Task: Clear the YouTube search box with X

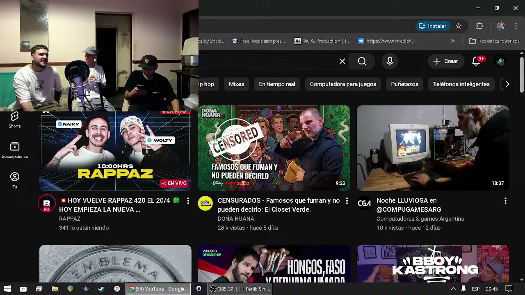Action: (342, 61)
